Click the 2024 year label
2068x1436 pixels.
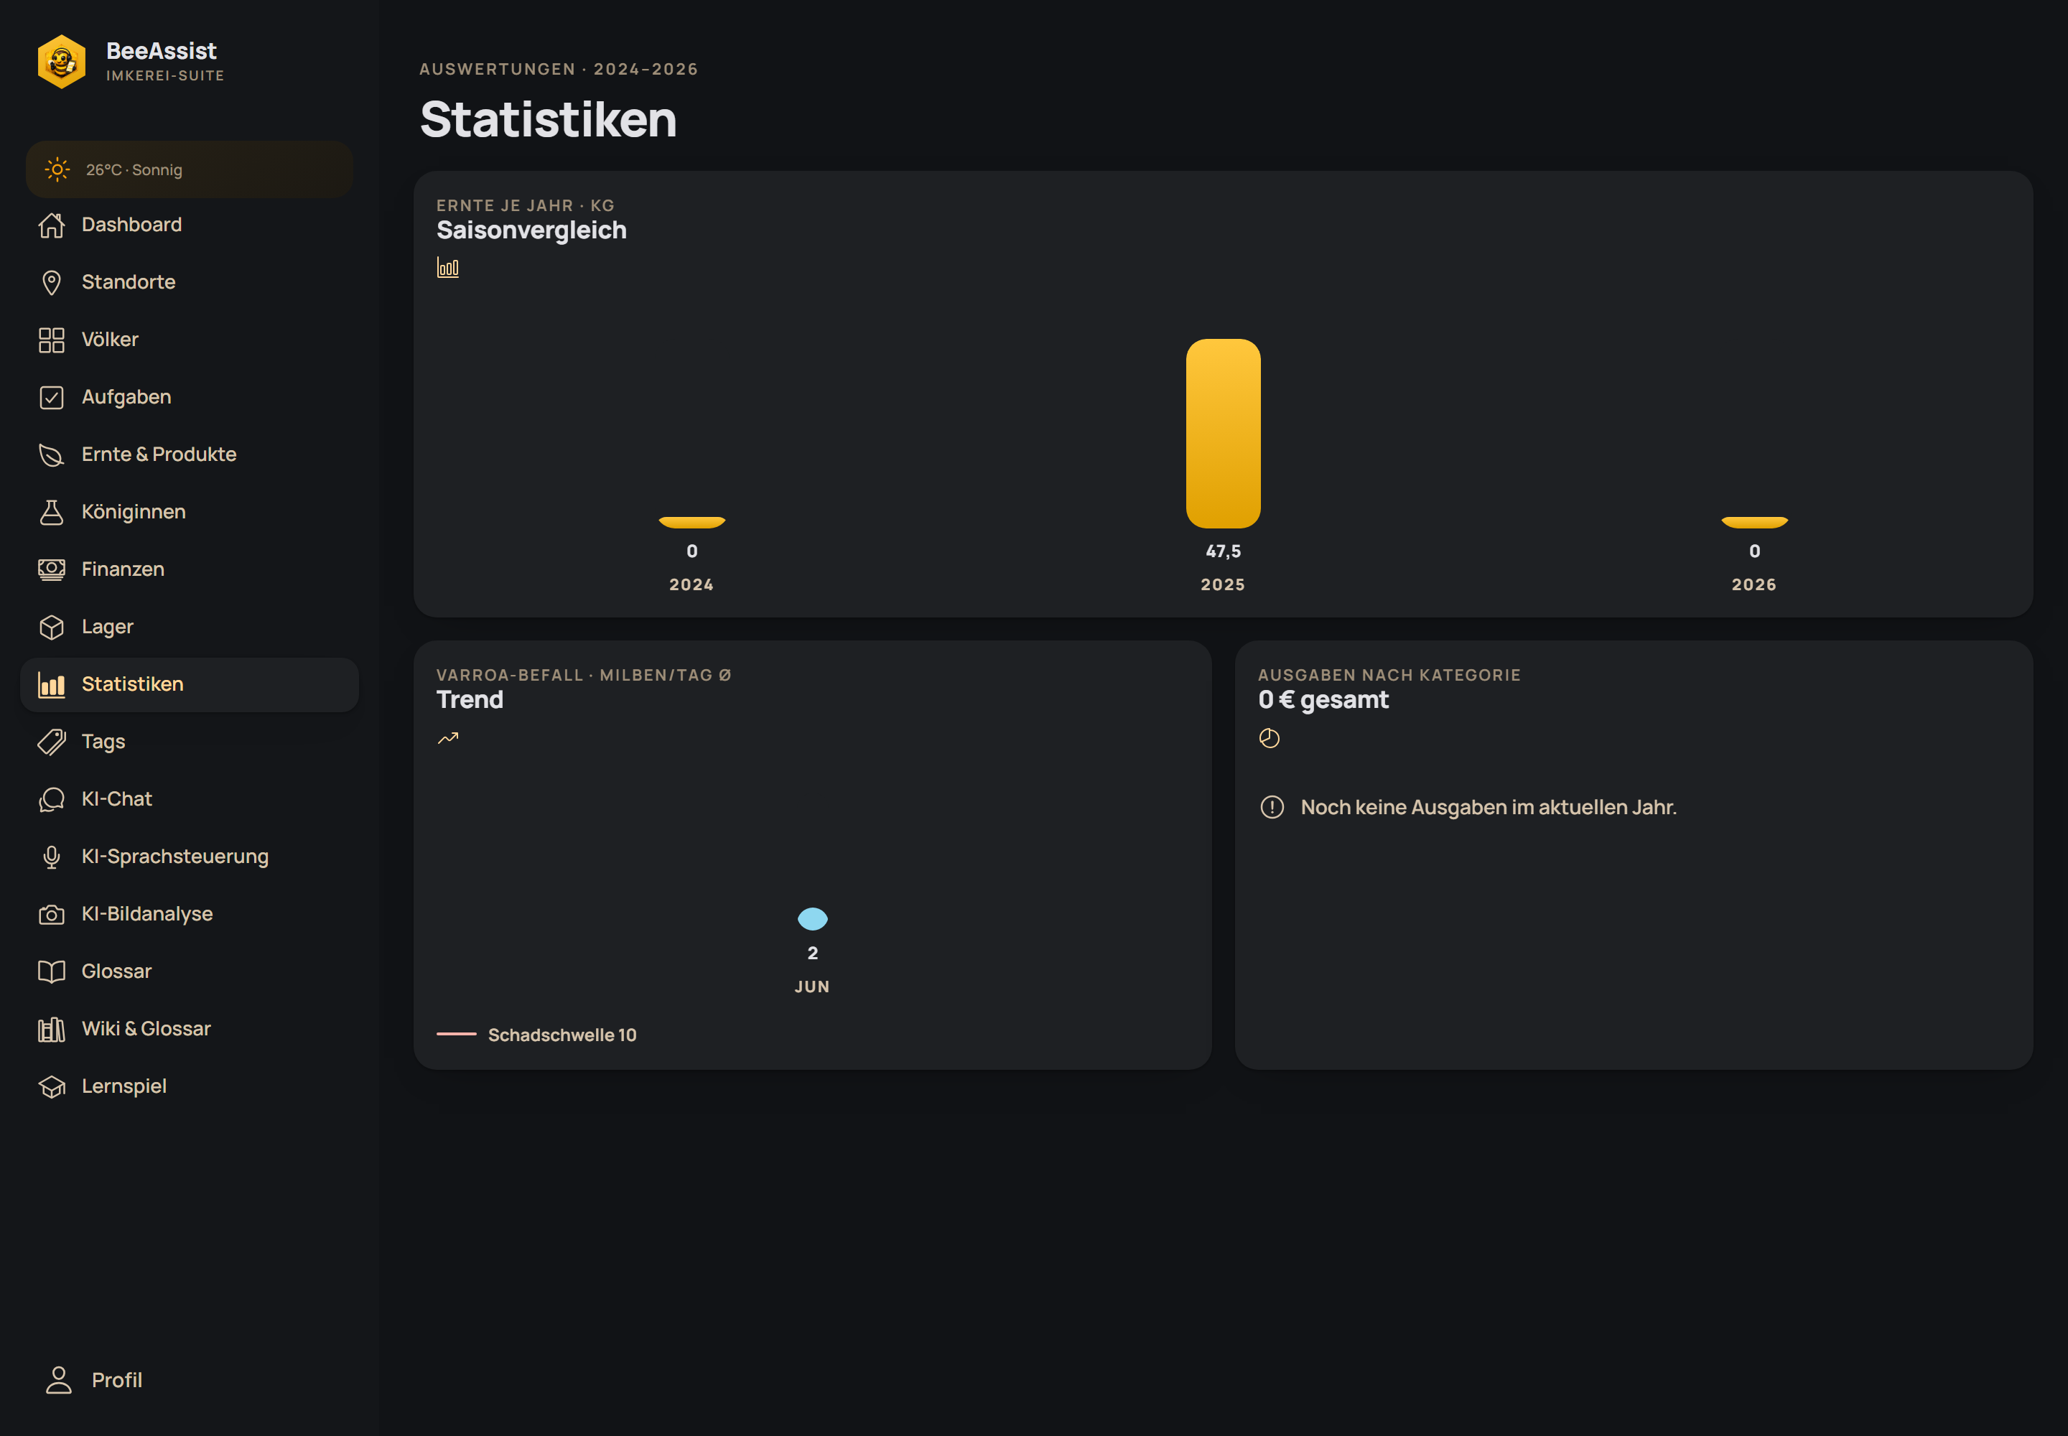[x=691, y=585]
